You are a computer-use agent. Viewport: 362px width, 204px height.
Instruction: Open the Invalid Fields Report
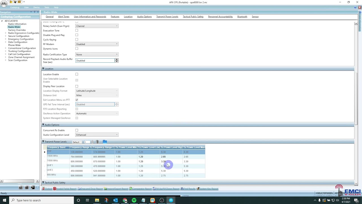(65, 189)
